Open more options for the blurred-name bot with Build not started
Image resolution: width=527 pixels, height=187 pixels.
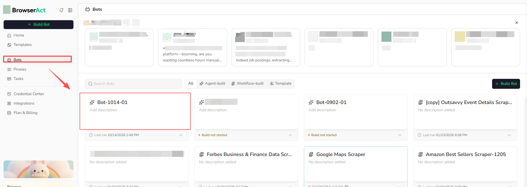click(x=290, y=135)
